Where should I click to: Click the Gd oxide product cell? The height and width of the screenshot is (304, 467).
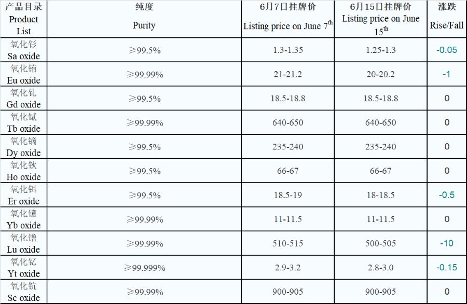[23, 98]
